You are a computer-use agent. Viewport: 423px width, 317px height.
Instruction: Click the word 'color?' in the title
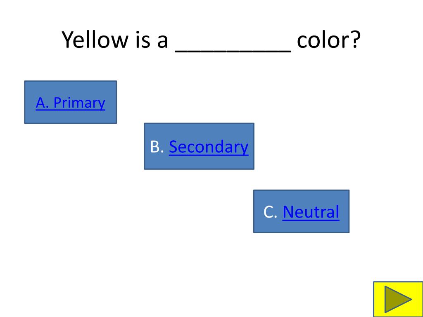click(x=329, y=40)
